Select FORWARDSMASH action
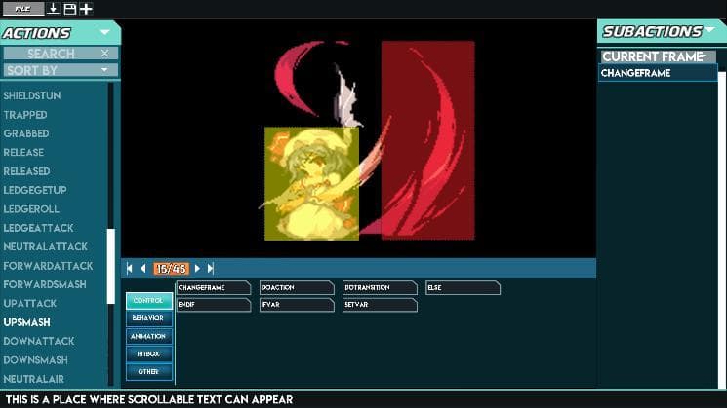 coord(45,284)
